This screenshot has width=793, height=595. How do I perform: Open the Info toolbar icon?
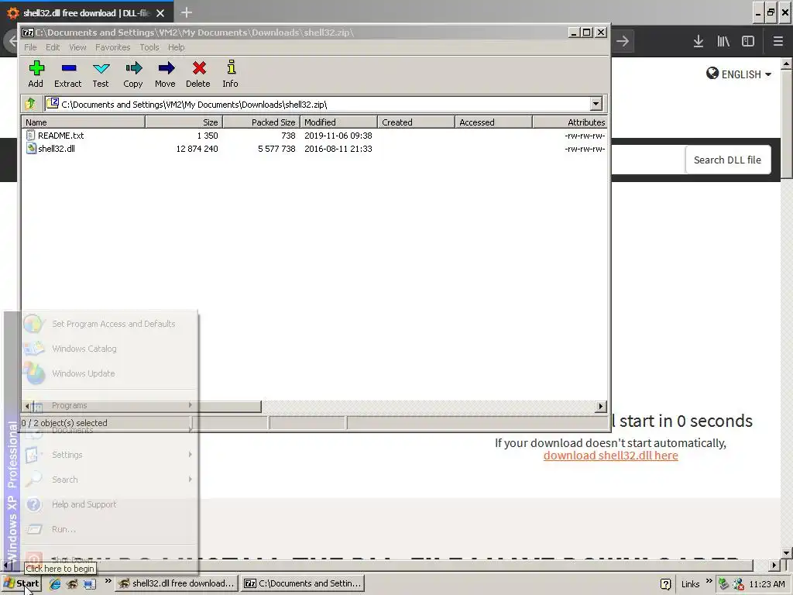231,74
